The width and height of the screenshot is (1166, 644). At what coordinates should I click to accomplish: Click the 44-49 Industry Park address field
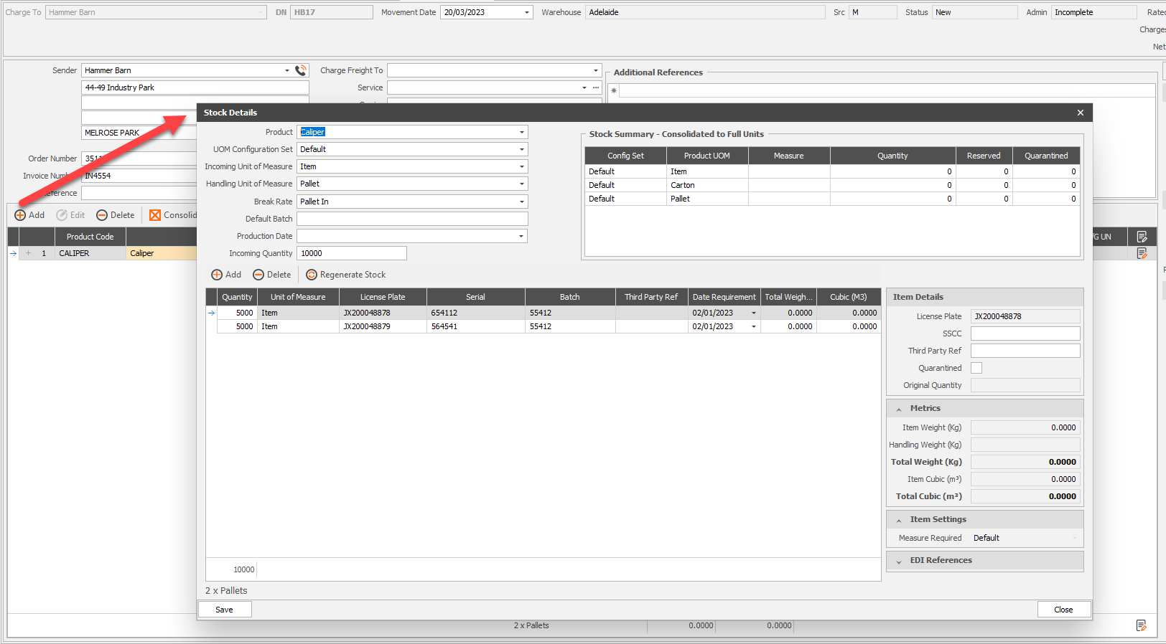tap(195, 87)
